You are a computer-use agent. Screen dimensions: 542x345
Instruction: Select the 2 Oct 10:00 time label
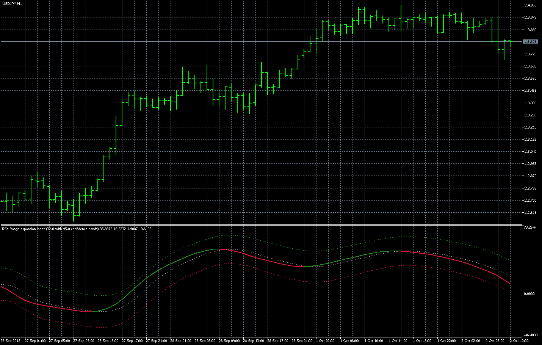click(519, 341)
